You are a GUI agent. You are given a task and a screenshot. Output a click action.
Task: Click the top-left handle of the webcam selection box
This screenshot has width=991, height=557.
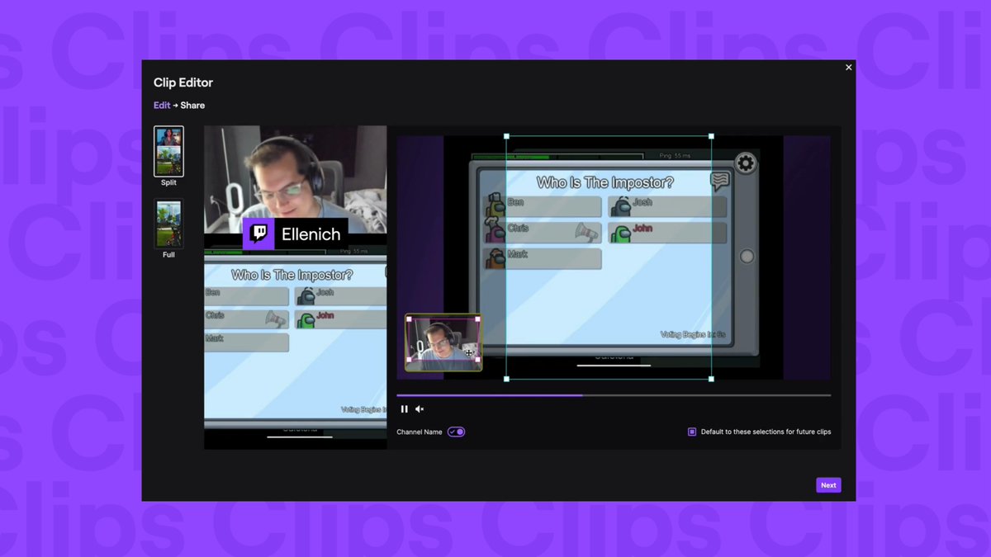(x=409, y=319)
